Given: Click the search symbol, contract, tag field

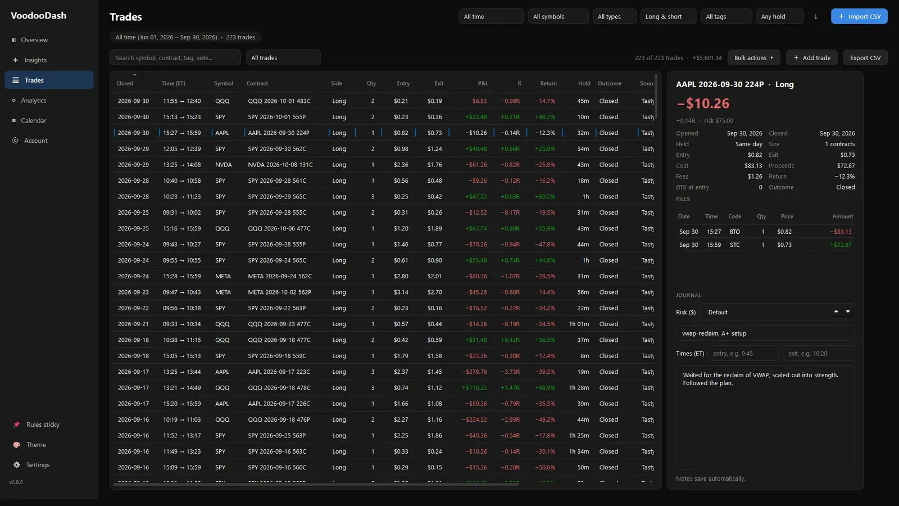Looking at the screenshot, I should click(175, 57).
